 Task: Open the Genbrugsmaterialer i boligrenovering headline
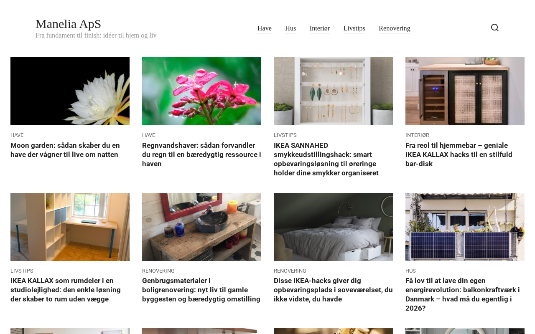(x=201, y=290)
